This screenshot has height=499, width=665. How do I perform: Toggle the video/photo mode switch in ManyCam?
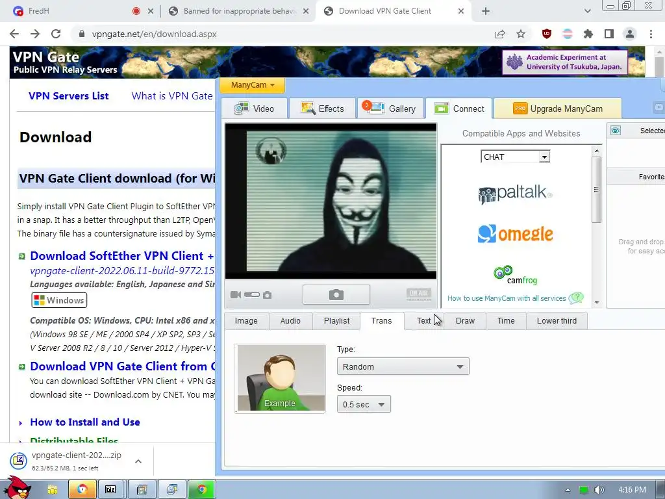pyautogui.click(x=252, y=294)
